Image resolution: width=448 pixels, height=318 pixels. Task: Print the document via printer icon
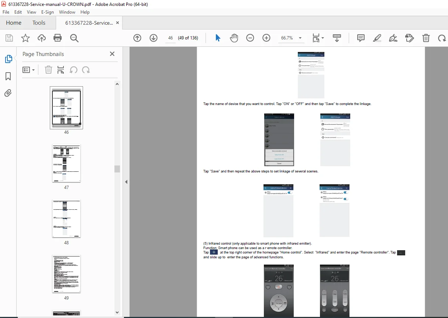point(58,38)
